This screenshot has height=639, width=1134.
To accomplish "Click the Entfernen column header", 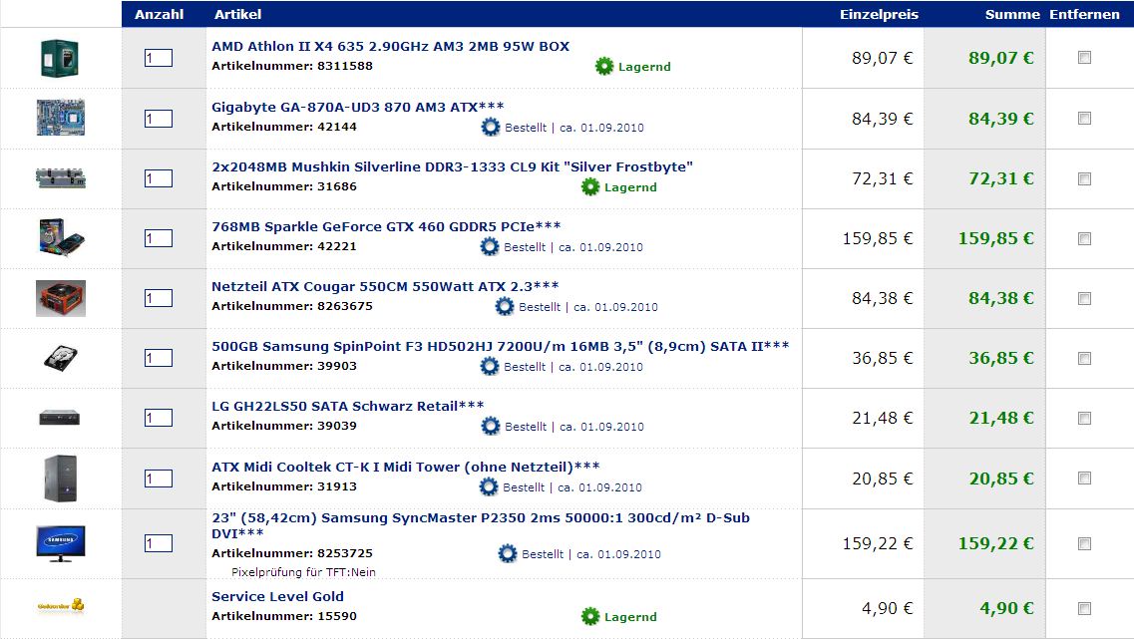I will click(x=1084, y=15).
